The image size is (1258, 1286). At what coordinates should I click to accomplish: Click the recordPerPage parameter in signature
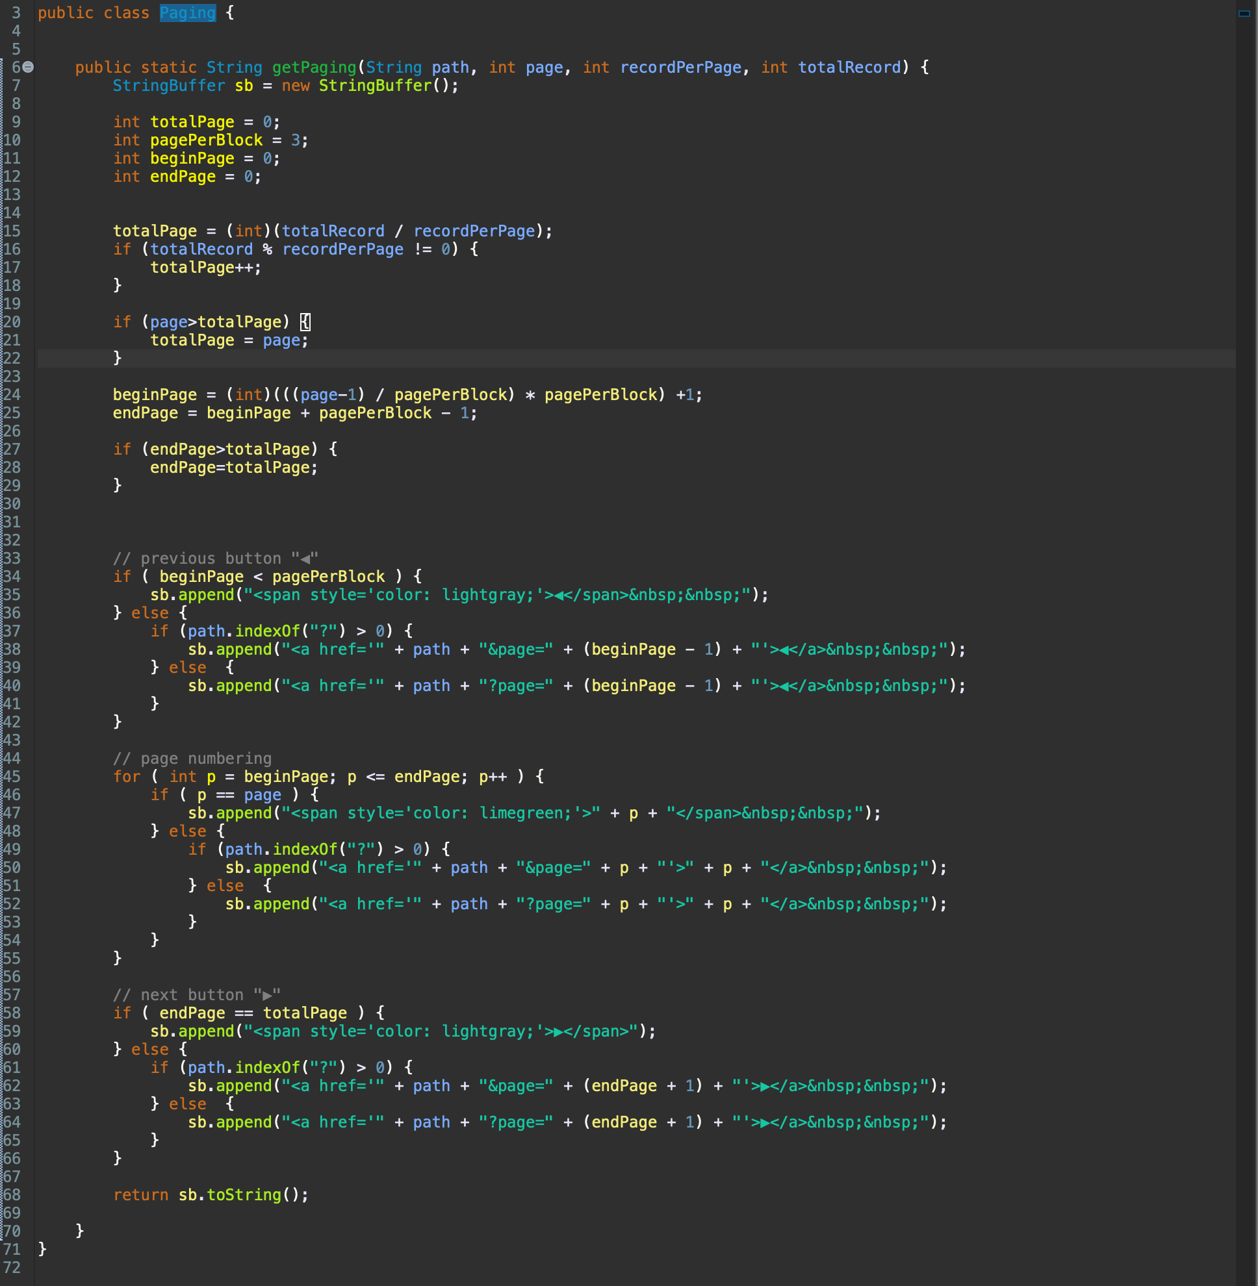click(680, 68)
